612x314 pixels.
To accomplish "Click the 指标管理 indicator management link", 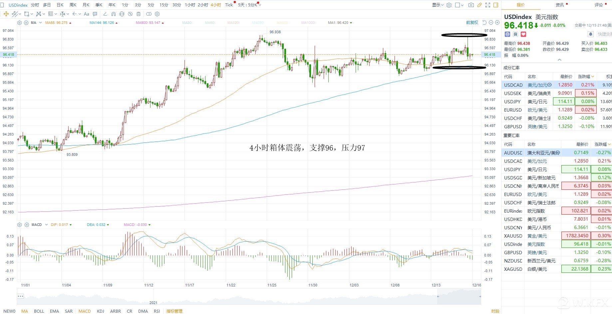I will pyautogui.click(x=174, y=311).
